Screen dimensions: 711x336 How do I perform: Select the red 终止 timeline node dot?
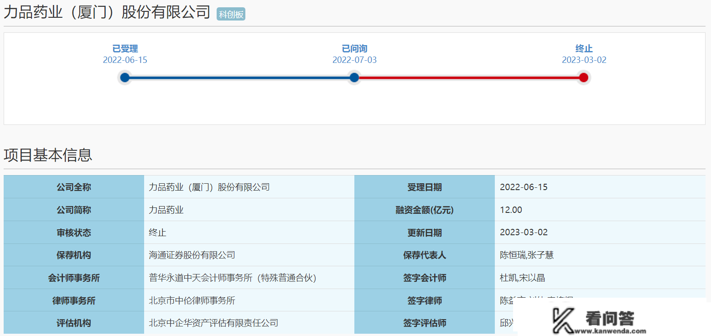click(583, 78)
